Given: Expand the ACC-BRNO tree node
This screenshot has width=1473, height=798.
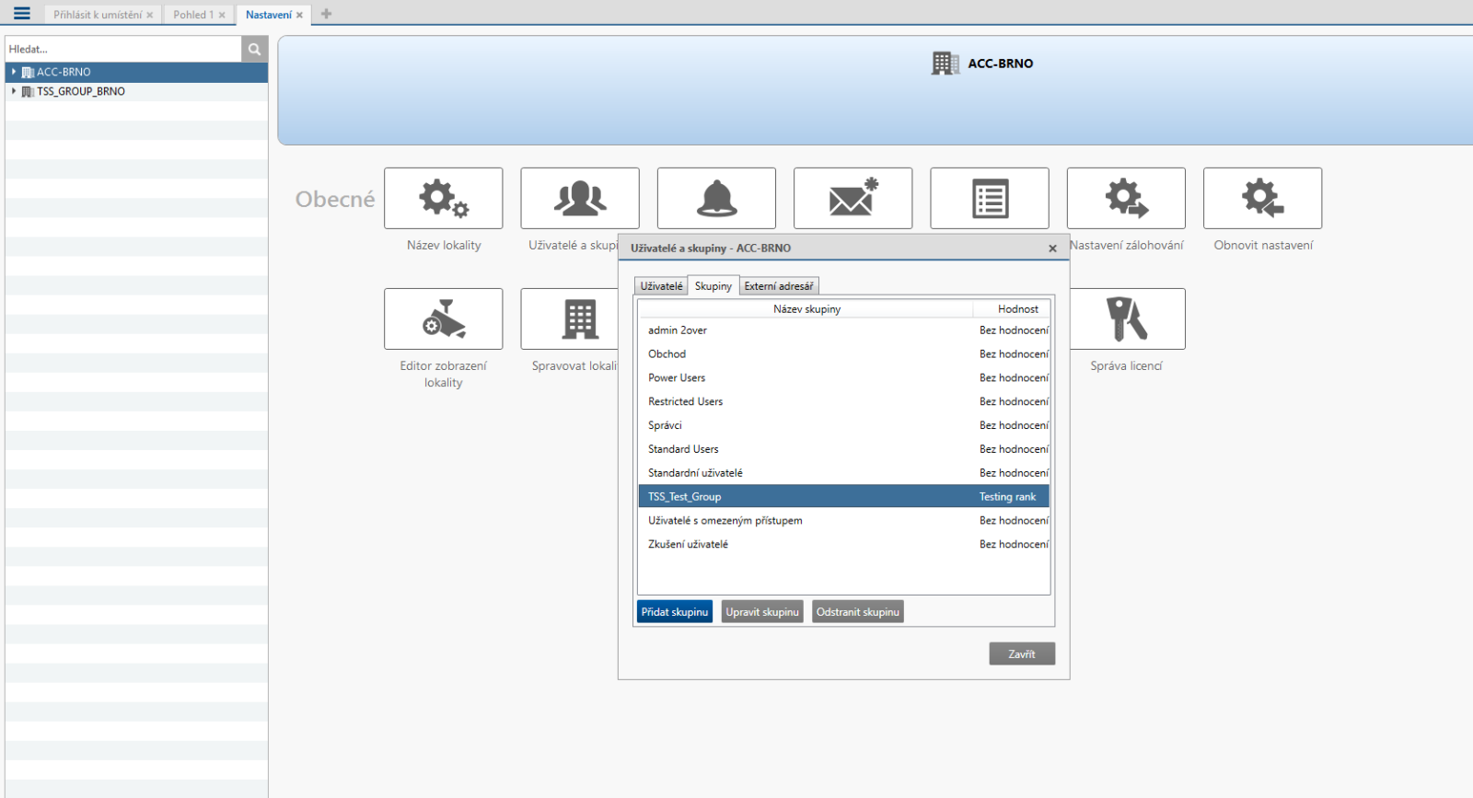Looking at the screenshot, I should (x=14, y=72).
